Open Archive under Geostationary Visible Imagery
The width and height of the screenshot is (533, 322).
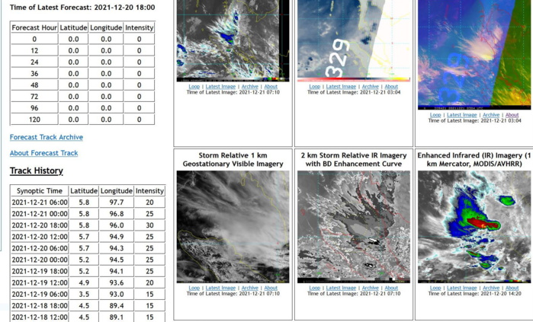pos(249,289)
